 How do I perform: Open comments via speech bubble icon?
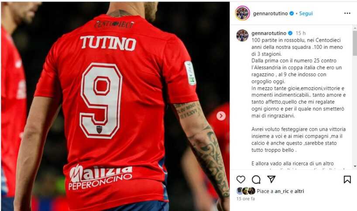pyautogui.click(x=256, y=180)
